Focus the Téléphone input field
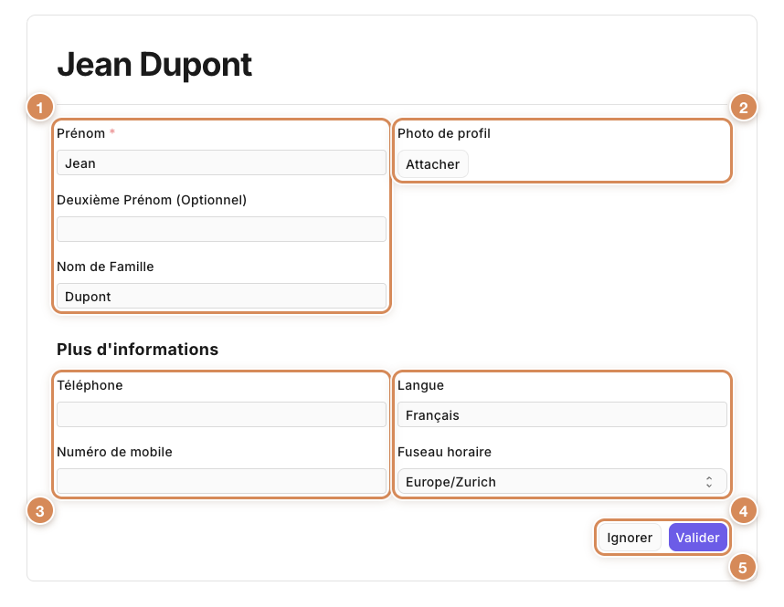Screen dimensions: 784x607 click(x=221, y=414)
